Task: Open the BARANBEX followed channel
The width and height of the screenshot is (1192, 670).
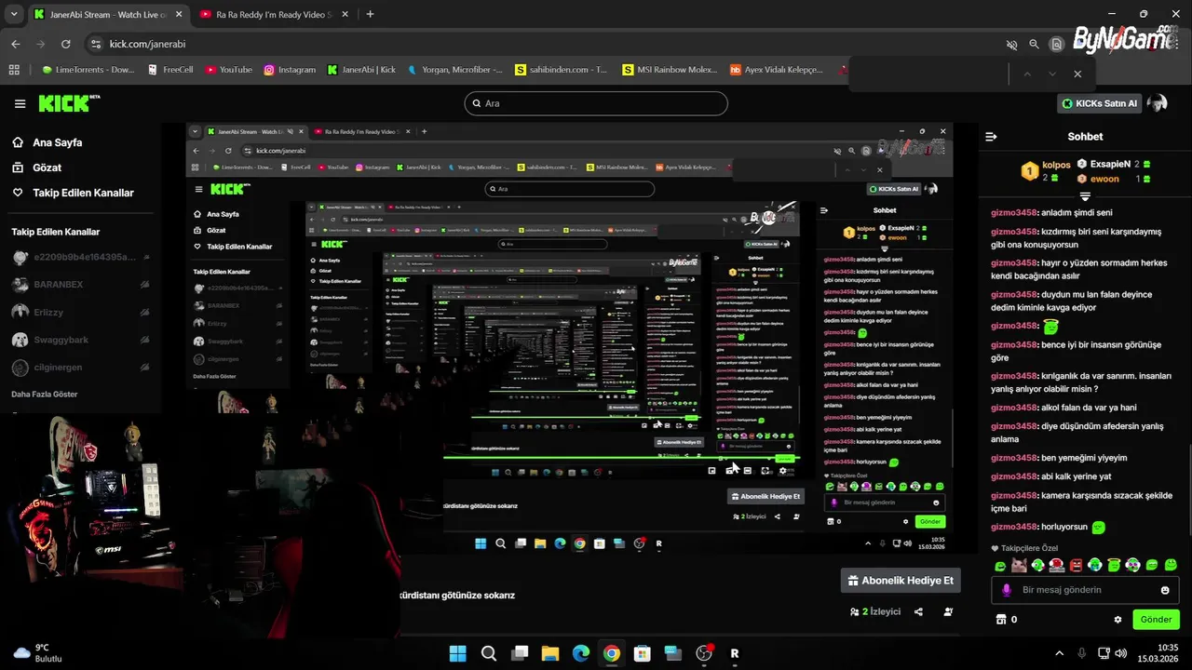Action: [82, 285]
